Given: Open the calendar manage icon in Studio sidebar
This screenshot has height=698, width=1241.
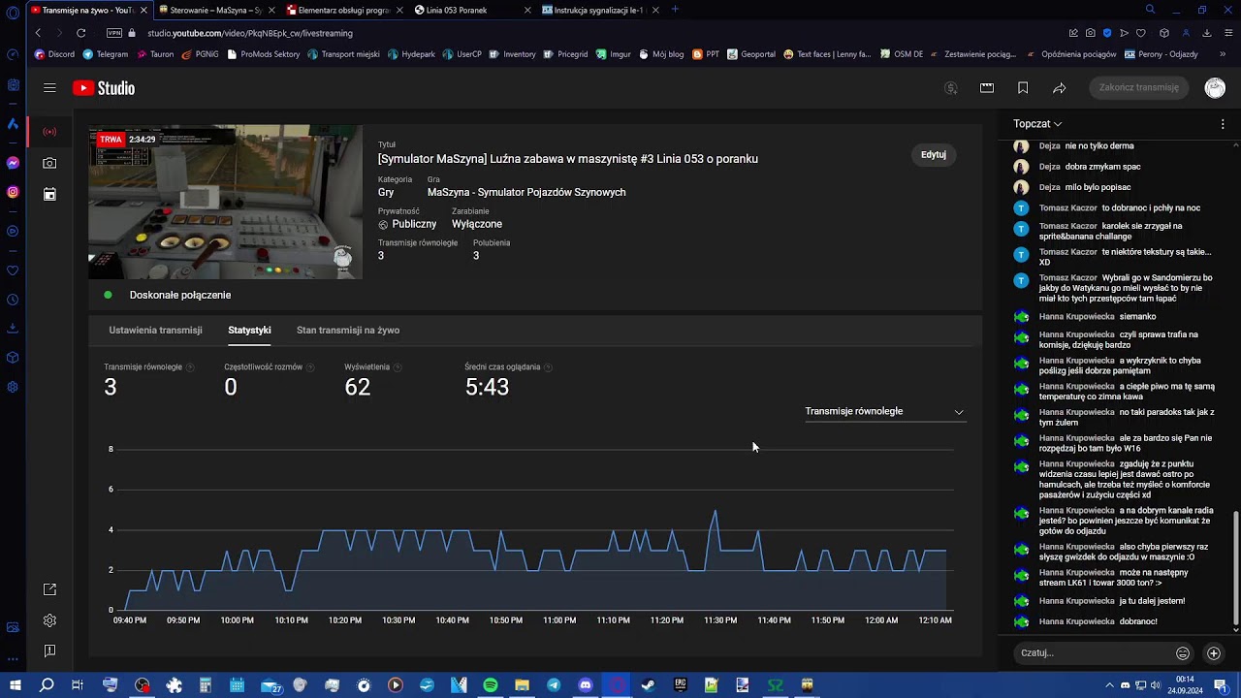Looking at the screenshot, I should pos(49,195).
